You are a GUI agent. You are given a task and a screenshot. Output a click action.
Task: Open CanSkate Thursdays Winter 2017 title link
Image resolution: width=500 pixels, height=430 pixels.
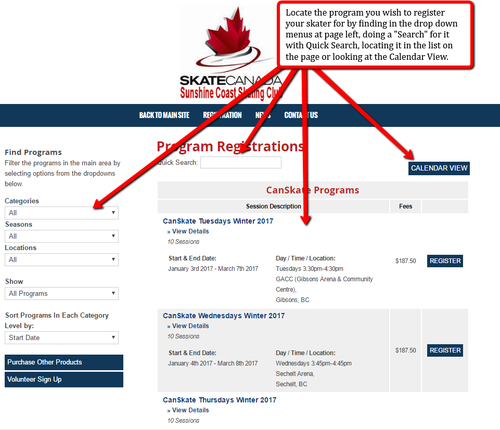(x=220, y=400)
